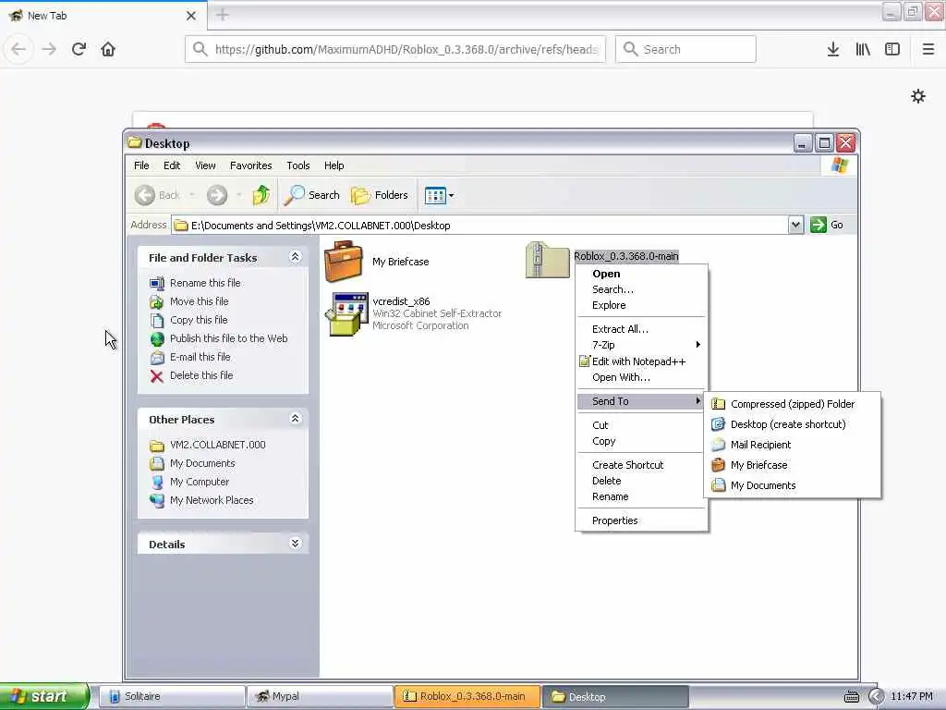946x710 pixels.
Task: Click Rename this file task
Action: pos(205,283)
